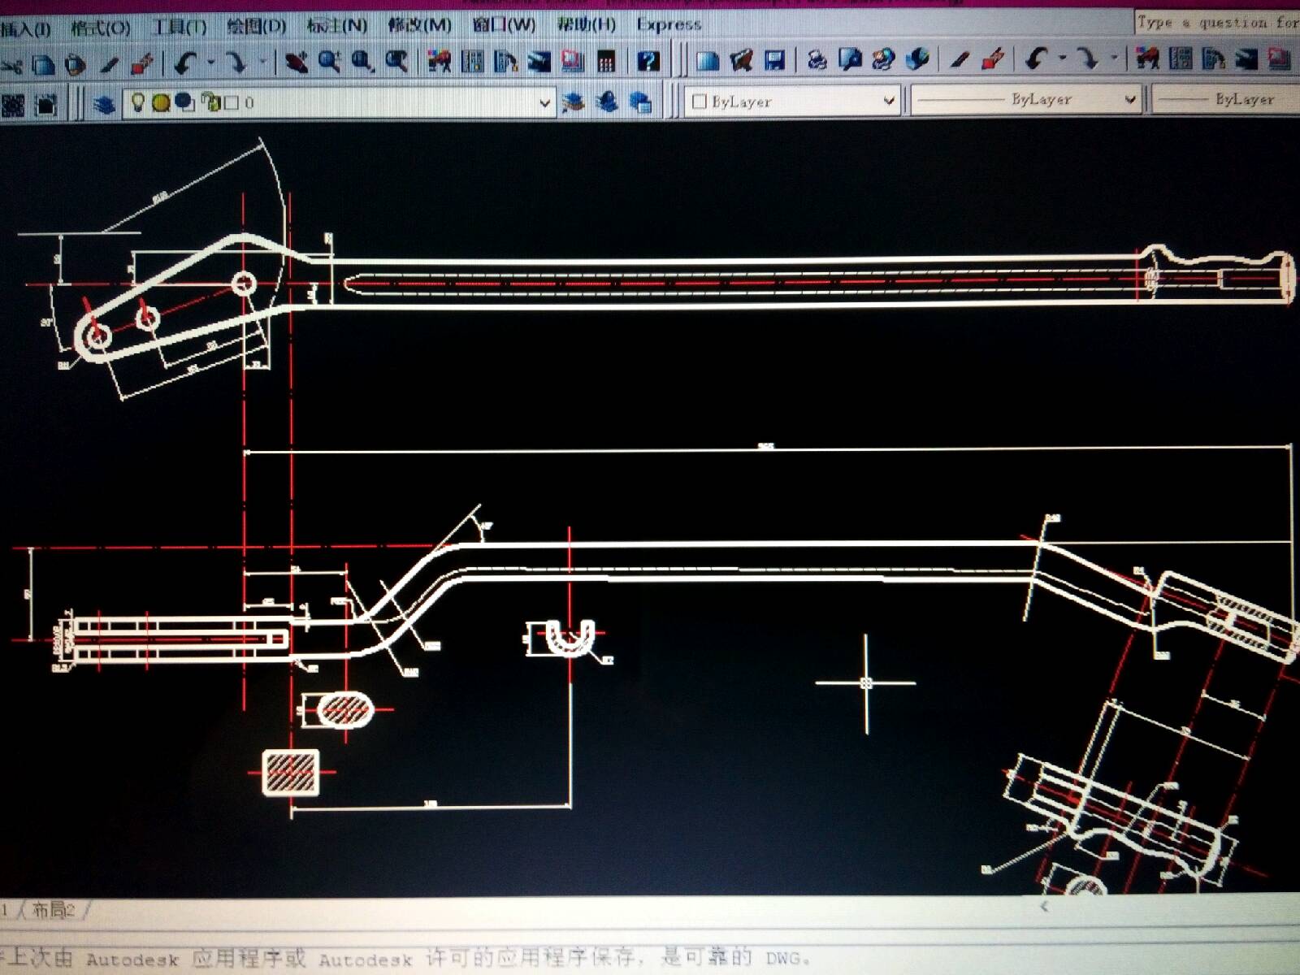
Task: Click Undo arrow right of the 3D DWF icon
Action: click(x=1037, y=59)
